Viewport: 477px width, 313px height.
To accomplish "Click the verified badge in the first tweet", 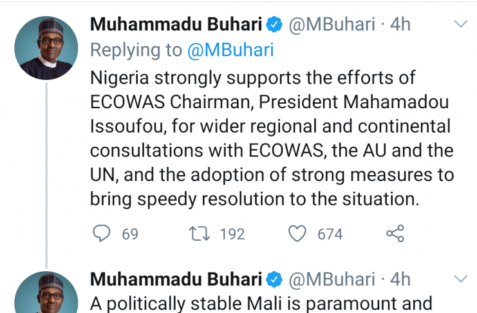I will click(273, 24).
